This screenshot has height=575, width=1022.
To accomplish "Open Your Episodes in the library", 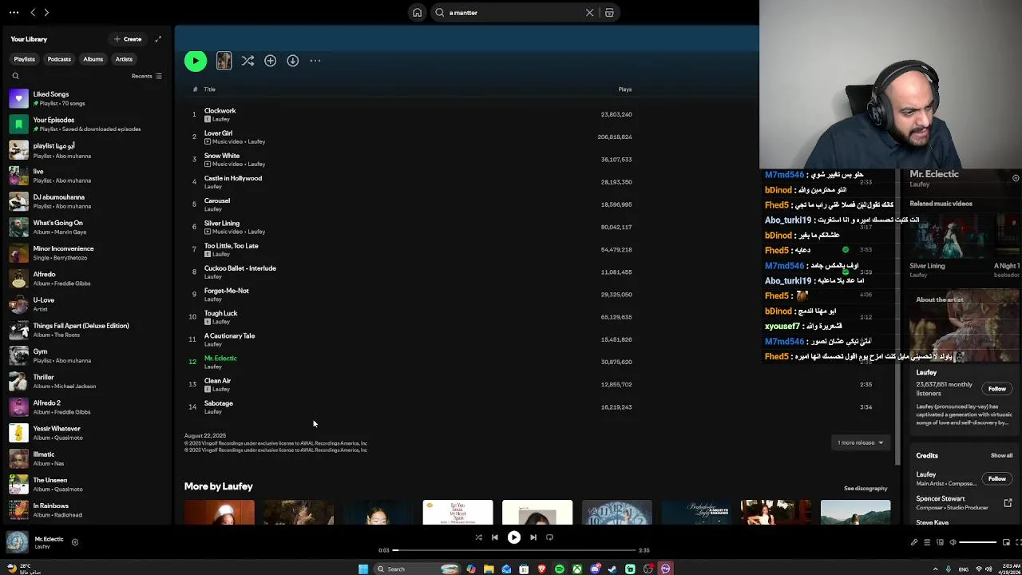I will [x=86, y=124].
